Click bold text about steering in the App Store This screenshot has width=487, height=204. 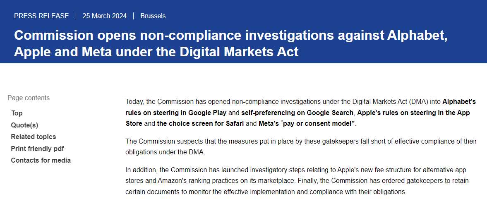coord(414,113)
